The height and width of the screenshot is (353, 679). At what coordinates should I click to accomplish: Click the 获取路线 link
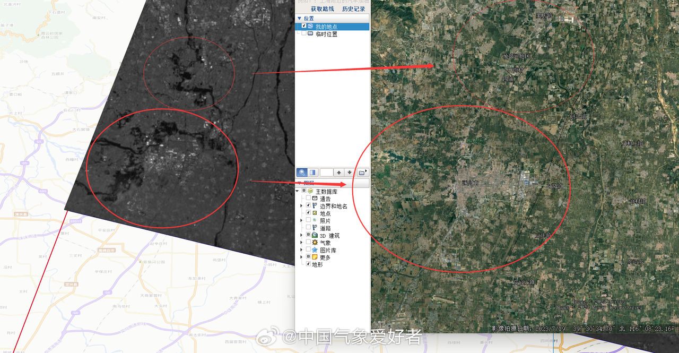pos(323,9)
